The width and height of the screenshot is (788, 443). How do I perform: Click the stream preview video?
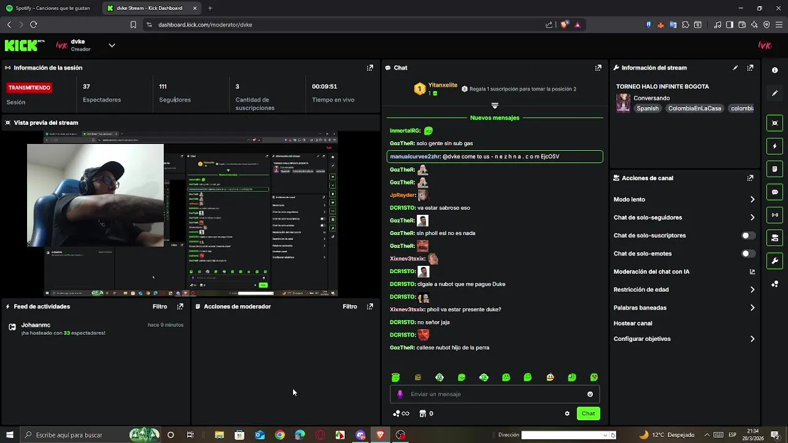[x=191, y=214]
